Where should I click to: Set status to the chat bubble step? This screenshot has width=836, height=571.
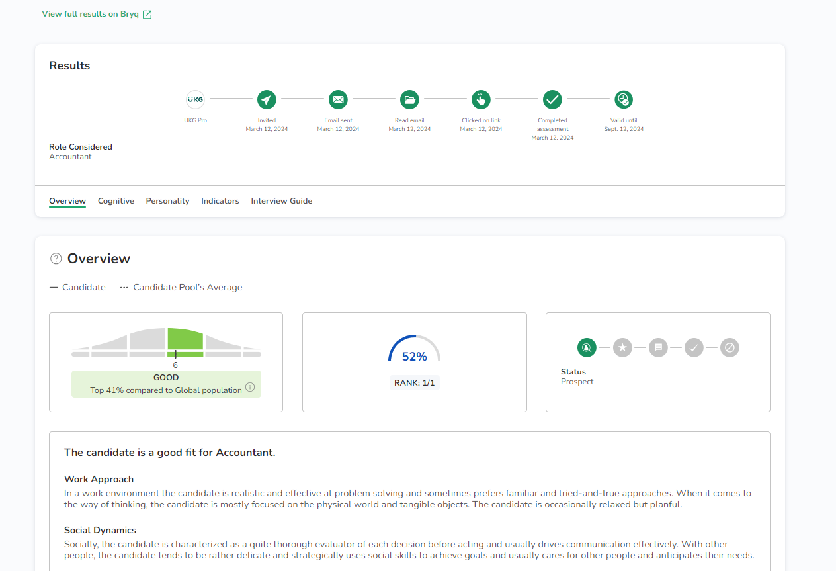click(658, 347)
